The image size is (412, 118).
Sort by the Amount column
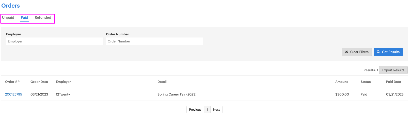pos(341,82)
